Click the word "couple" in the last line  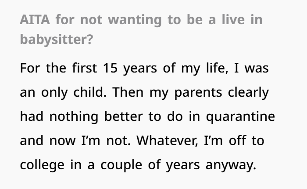click(121, 165)
